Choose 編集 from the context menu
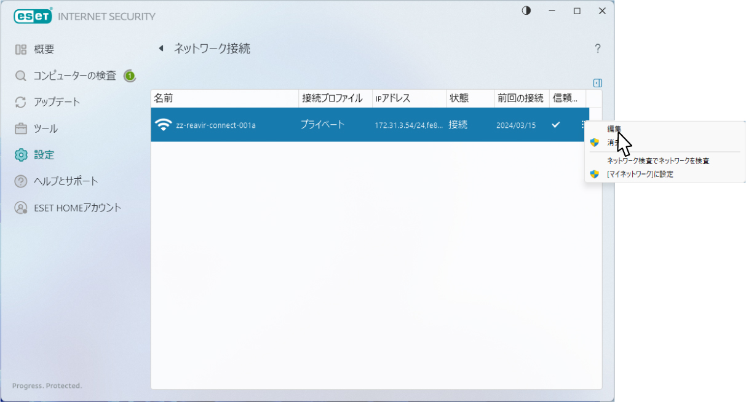 614,129
